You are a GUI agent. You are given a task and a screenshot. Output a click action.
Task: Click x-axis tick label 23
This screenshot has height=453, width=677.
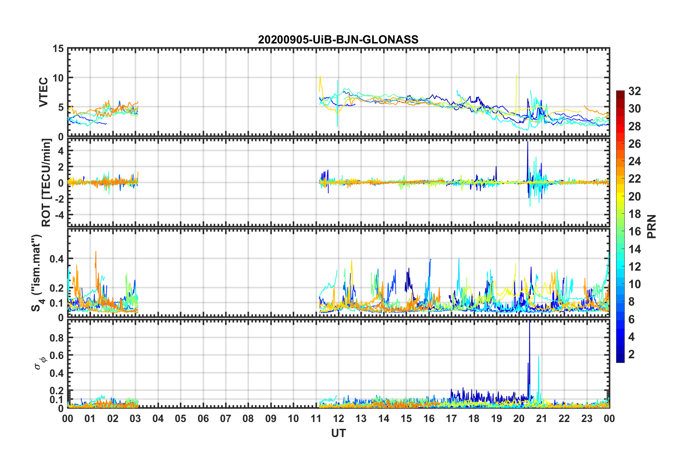tap(587, 418)
